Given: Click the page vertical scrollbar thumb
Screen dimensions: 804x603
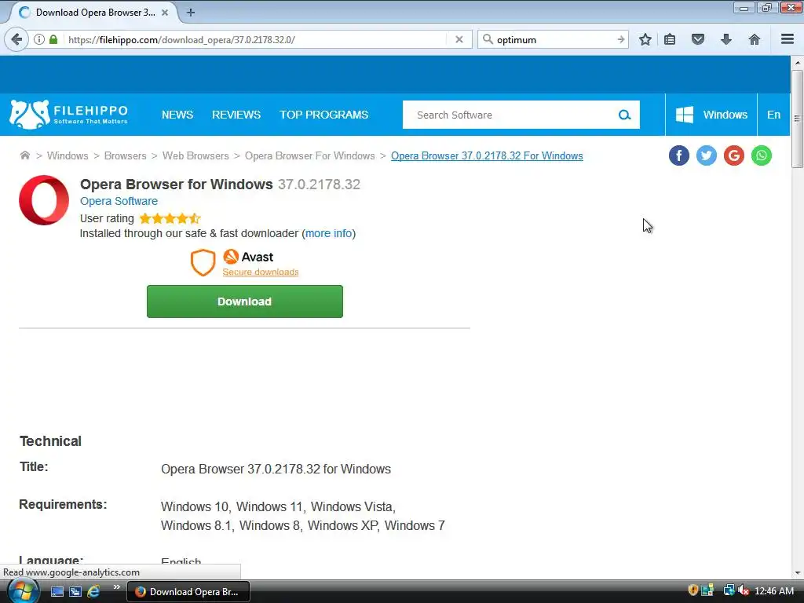Looking at the screenshot, I should [x=797, y=119].
